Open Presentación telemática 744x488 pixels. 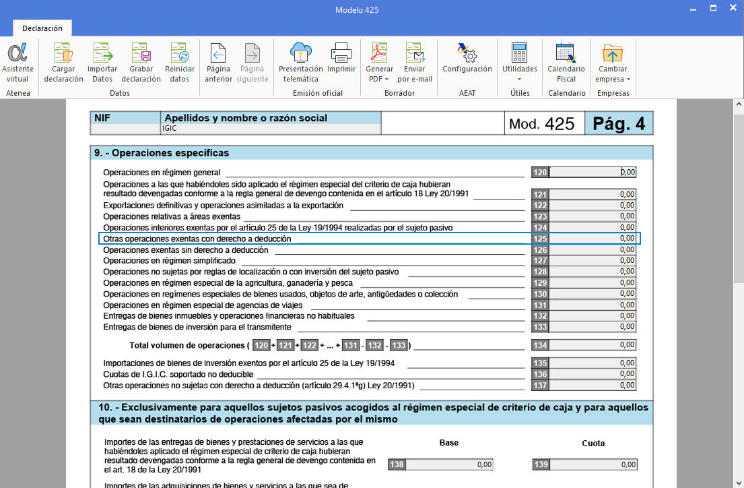300,63
